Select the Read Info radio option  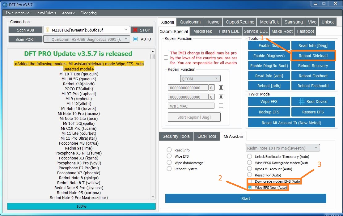pyautogui.click(x=169, y=150)
